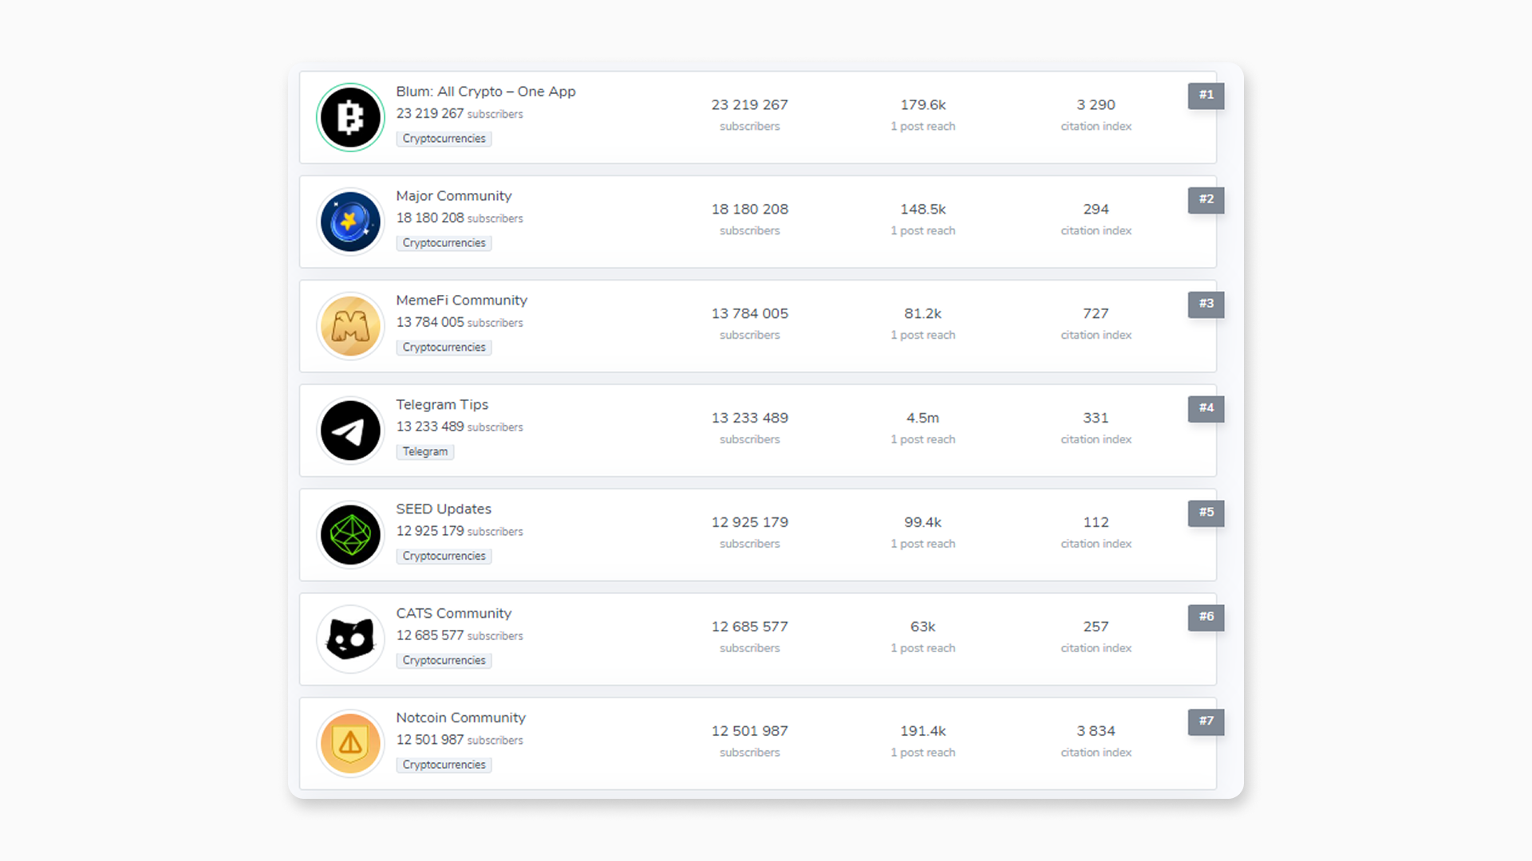The image size is (1532, 861).
Task: Click the citation index value 3 834 for Notcoin
Action: tap(1096, 730)
